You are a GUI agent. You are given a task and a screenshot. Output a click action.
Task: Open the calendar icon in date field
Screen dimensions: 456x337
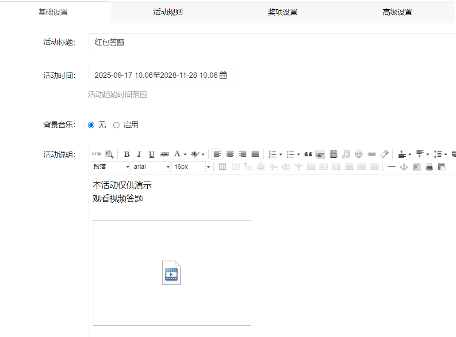tap(223, 75)
